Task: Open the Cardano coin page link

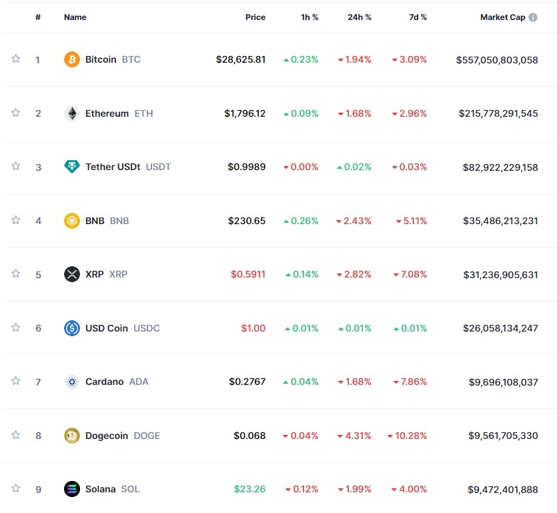Action: tap(105, 382)
